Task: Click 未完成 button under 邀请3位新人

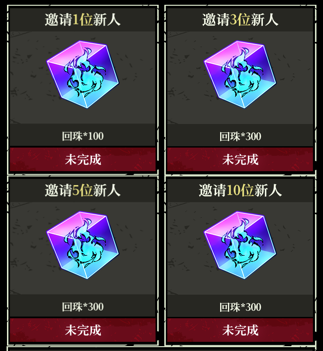Action: [240, 159]
